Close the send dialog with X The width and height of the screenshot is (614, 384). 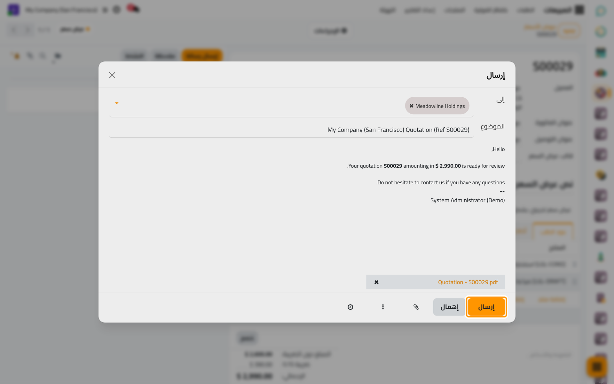[112, 75]
